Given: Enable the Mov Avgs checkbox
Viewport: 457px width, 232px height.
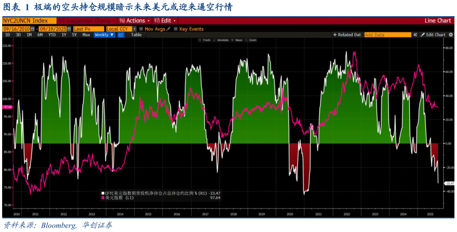Looking at the screenshot, I should (x=141, y=29).
